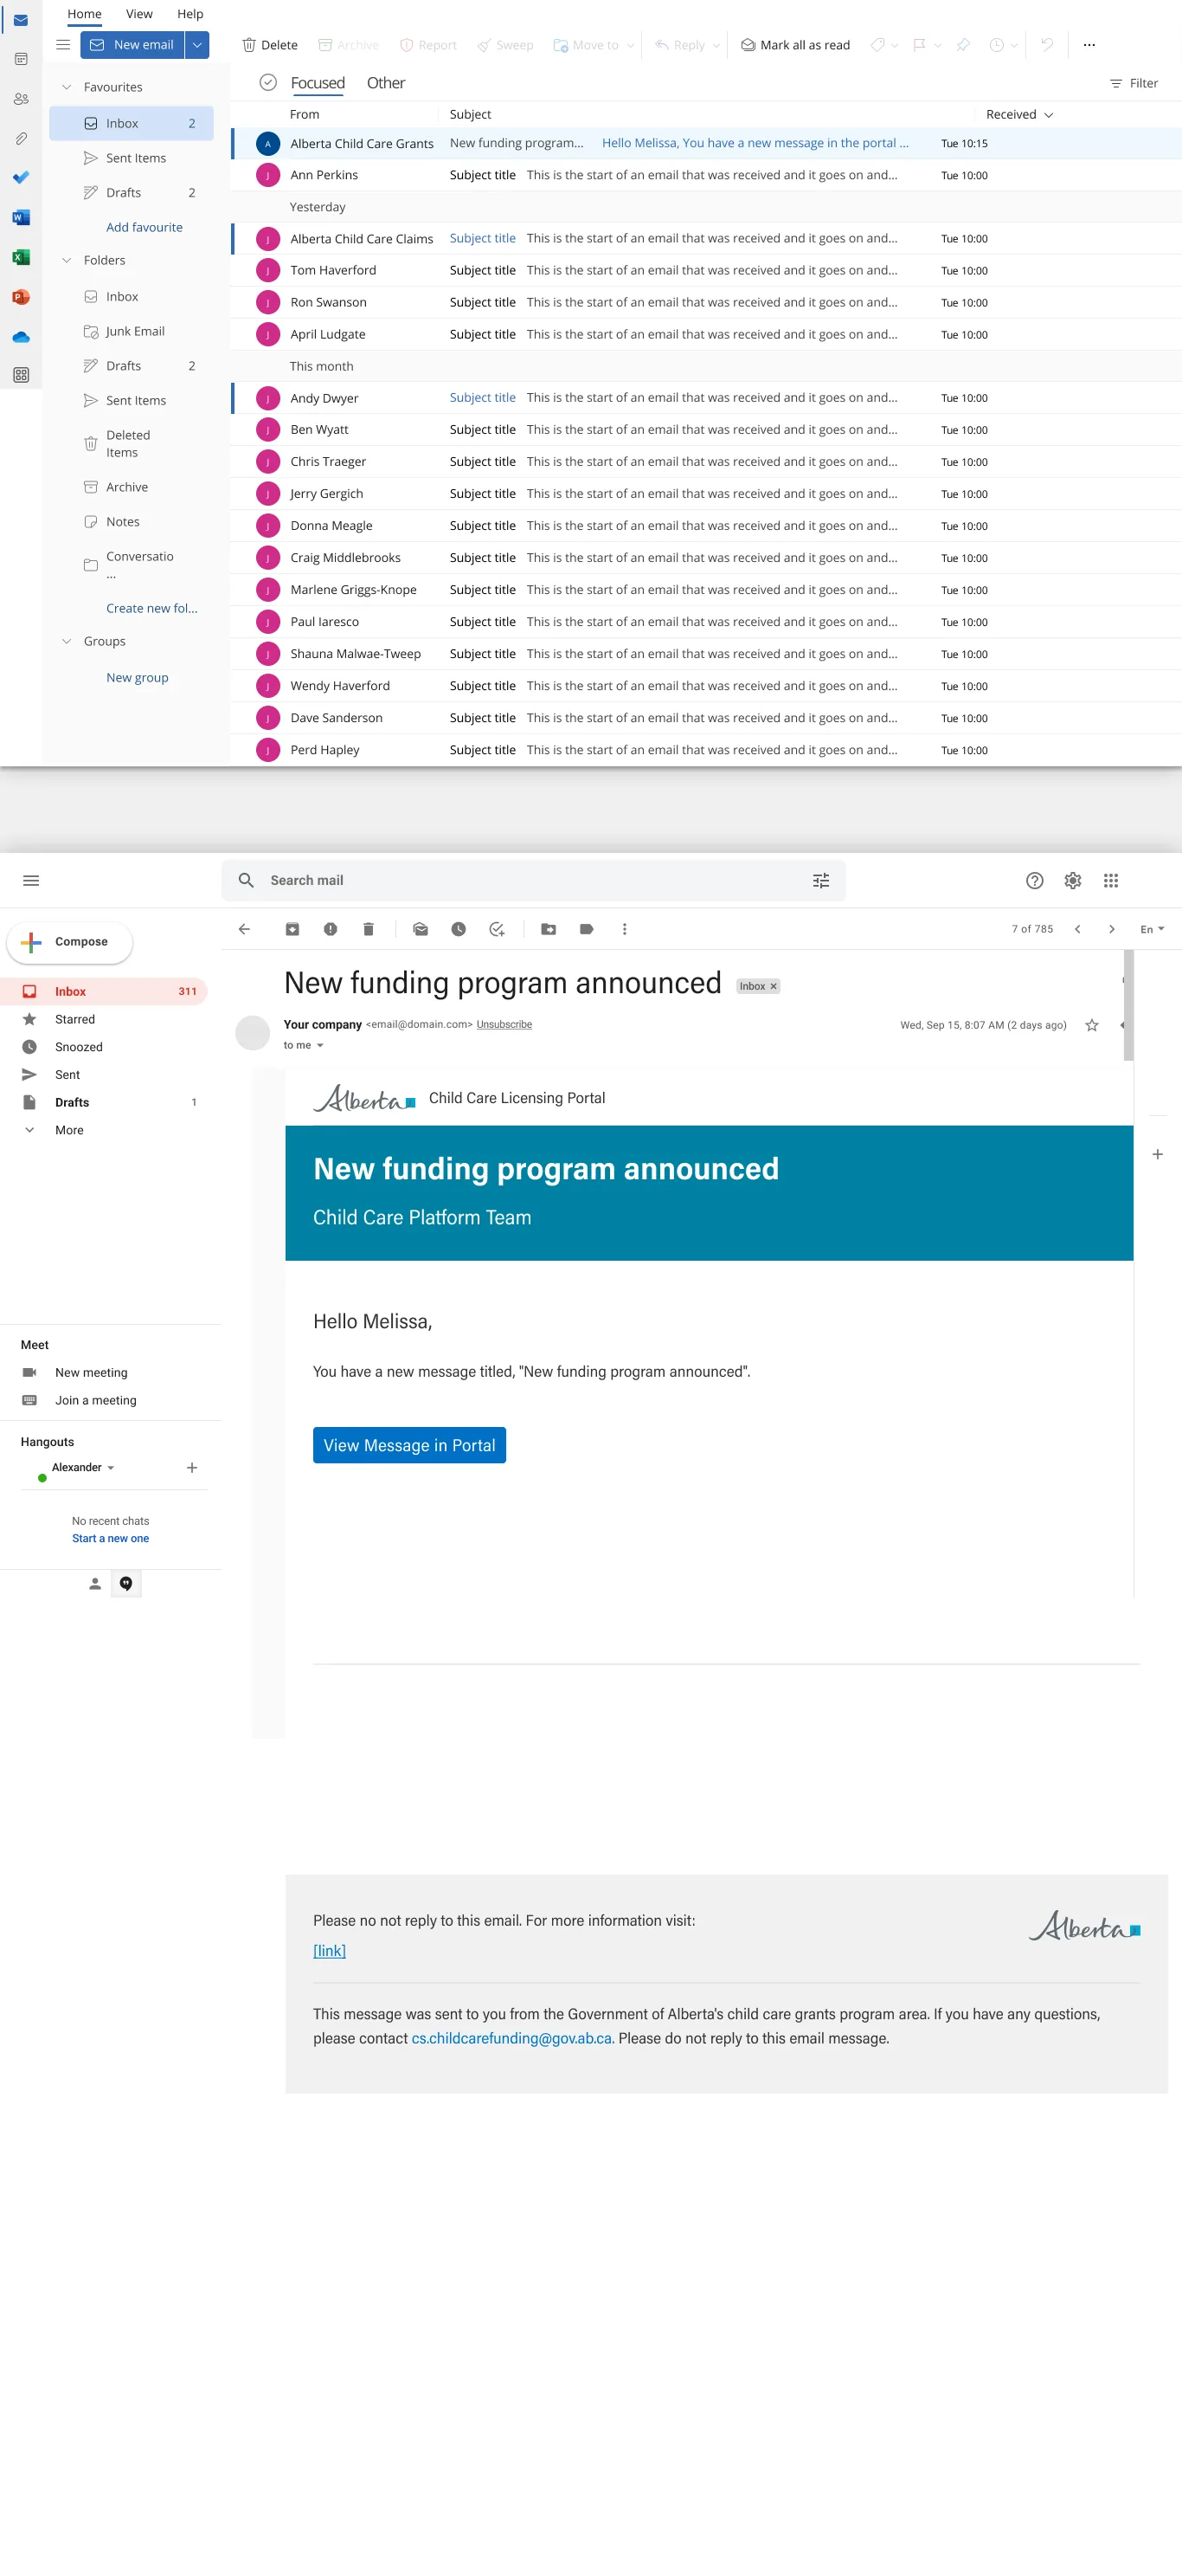This screenshot has width=1182, height=2576.
Task: Open the People icon in Outlook's left rail
Action: point(21,99)
